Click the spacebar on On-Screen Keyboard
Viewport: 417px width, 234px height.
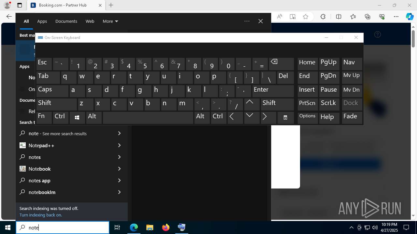click(x=148, y=118)
